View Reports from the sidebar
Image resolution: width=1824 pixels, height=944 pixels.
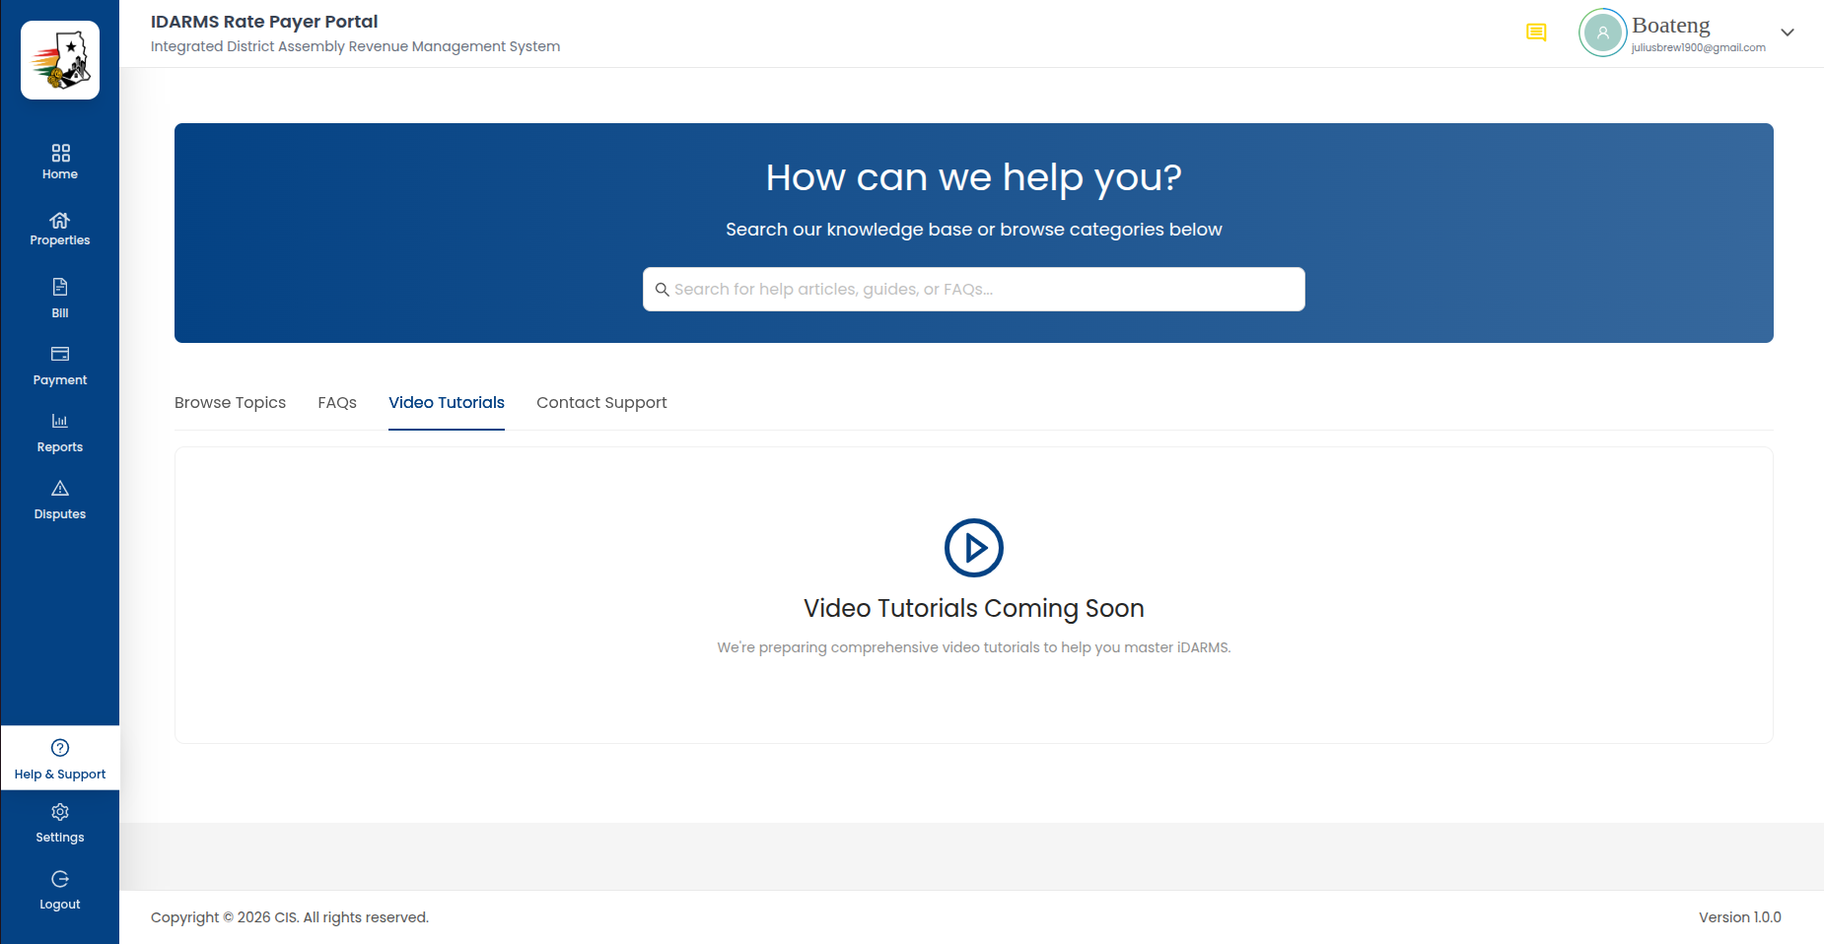click(x=60, y=434)
